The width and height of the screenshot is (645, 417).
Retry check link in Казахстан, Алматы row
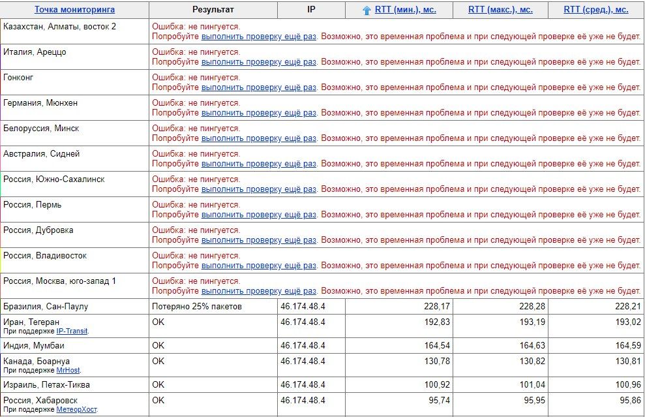coord(259,37)
